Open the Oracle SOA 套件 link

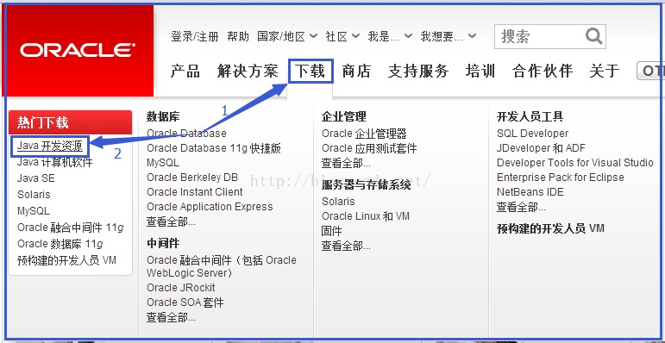[185, 302]
